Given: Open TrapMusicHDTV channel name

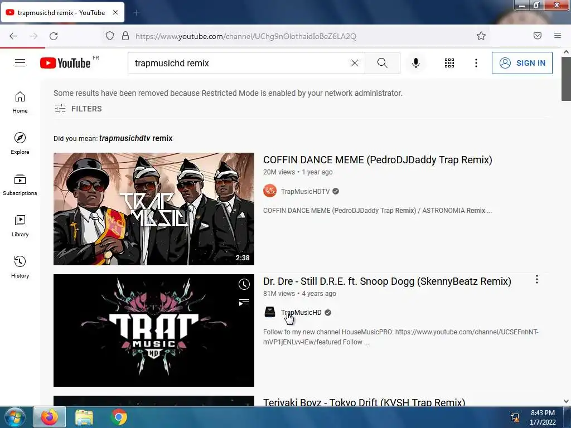Looking at the screenshot, I should click(x=305, y=192).
